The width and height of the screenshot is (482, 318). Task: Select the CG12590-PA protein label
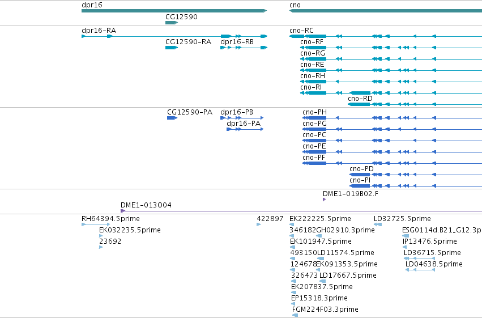tap(190, 112)
